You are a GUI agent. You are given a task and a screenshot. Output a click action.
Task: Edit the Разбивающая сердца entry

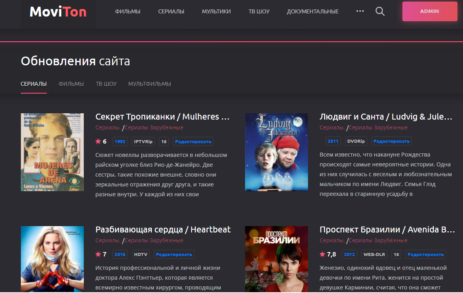[x=174, y=254]
